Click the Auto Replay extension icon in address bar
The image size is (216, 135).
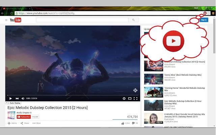coord(205,13)
